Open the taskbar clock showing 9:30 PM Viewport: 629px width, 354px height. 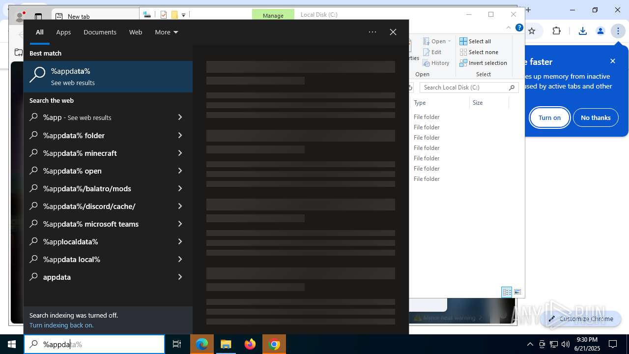tap(587, 344)
